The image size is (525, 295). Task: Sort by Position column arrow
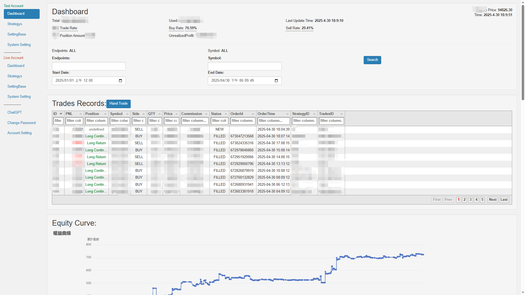pos(105,114)
